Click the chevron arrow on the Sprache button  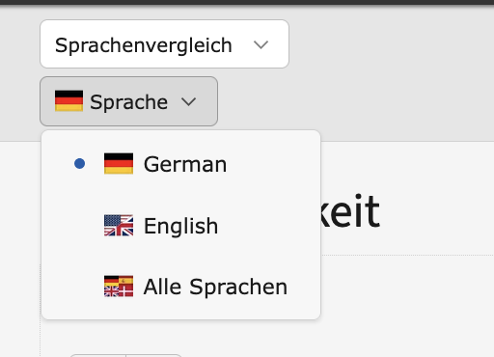[188, 101]
